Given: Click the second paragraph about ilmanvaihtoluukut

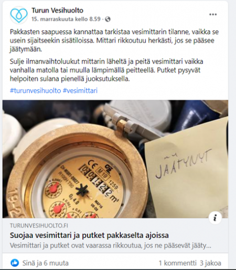Looking at the screenshot, I should pyautogui.click(x=106, y=70).
